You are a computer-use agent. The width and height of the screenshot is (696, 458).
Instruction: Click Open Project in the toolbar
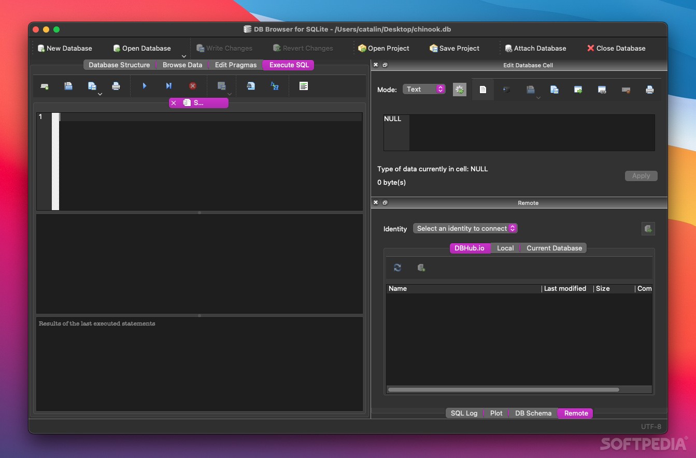(383, 48)
